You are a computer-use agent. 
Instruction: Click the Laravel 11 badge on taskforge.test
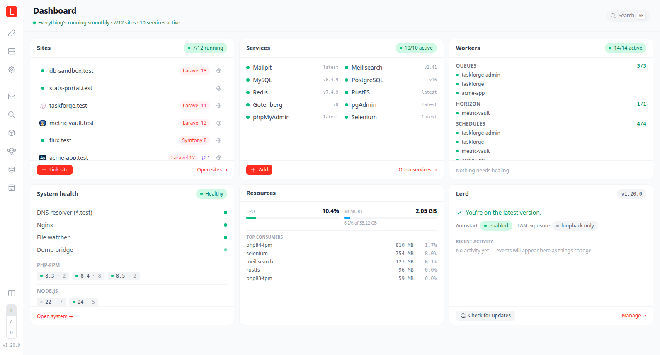click(194, 106)
